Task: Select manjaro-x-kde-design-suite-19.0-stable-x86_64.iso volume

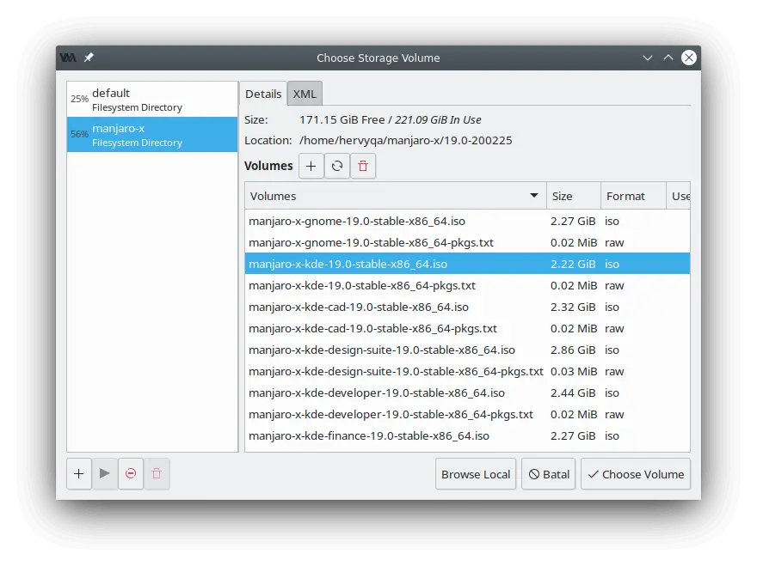Action: [x=467, y=350]
